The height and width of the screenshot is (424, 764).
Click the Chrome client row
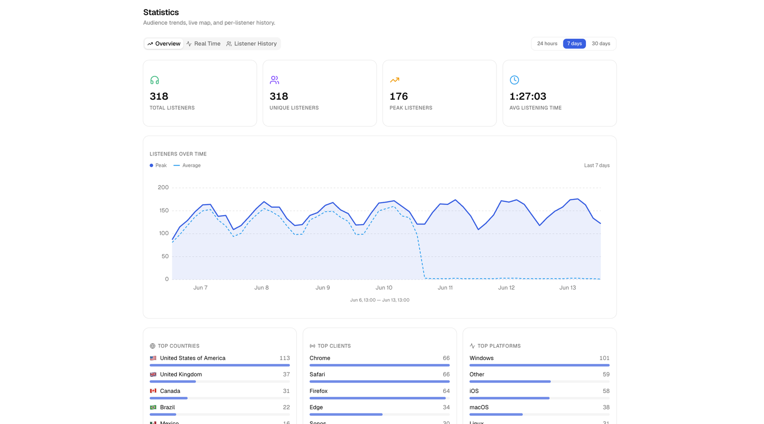tap(380, 361)
